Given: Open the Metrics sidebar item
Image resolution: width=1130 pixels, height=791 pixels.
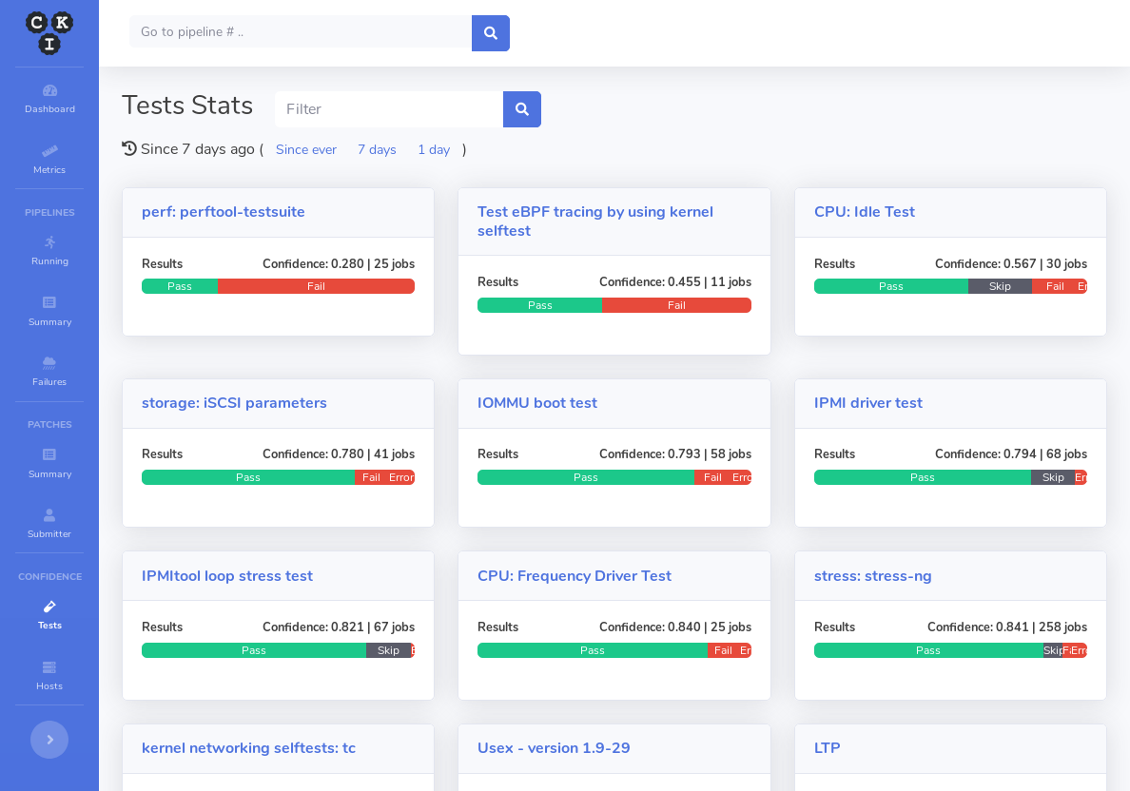Looking at the screenshot, I should pos(49,160).
